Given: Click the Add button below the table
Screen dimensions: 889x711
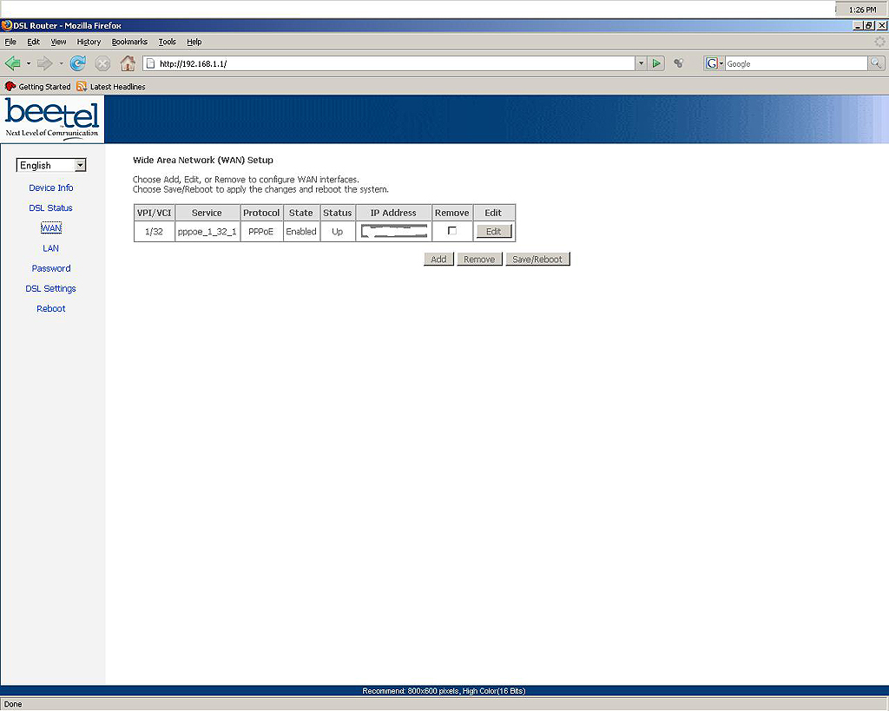Looking at the screenshot, I should (438, 260).
